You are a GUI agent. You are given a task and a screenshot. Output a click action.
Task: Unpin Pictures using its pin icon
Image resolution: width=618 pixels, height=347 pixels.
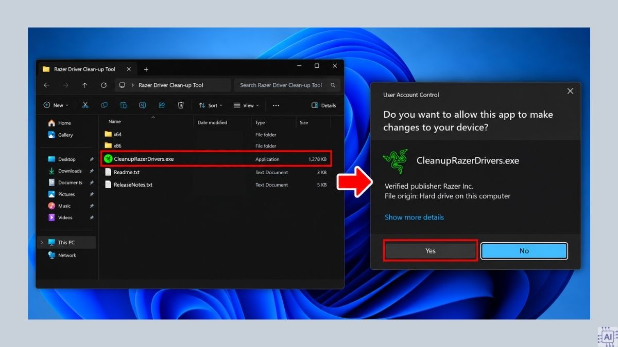tap(92, 195)
